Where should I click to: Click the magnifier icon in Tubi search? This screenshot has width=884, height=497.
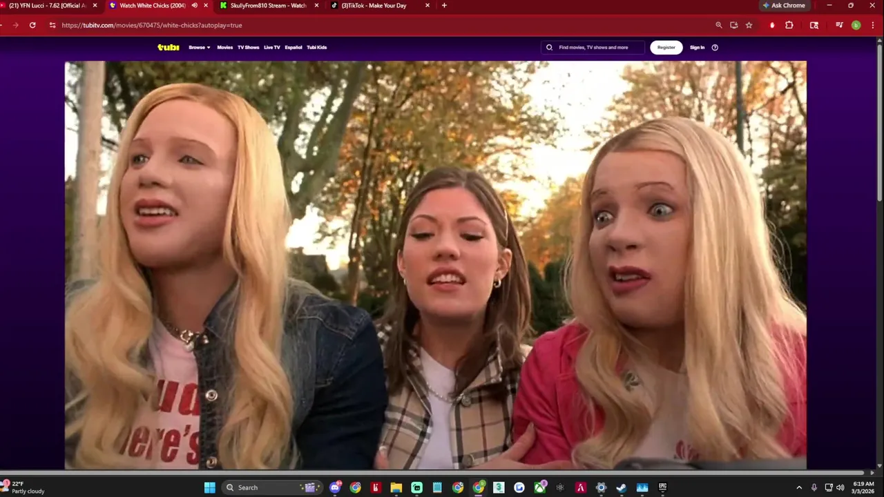pyautogui.click(x=550, y=48)
